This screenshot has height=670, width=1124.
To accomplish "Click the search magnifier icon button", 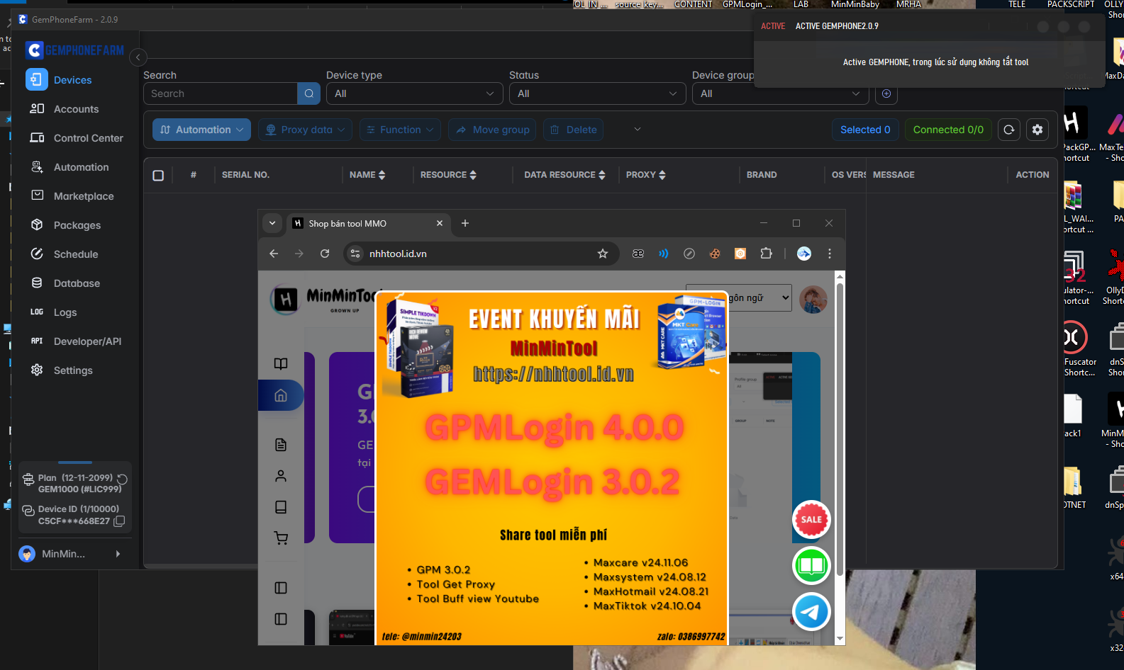I will 308,93.
